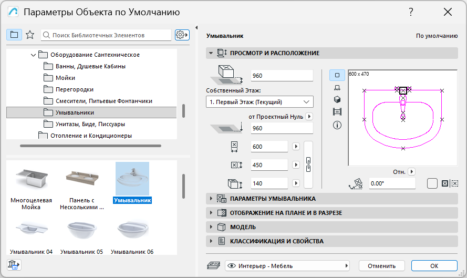Click the width dimension icon
The height and width of the screenshot is (278, 467).
point(234,147)
